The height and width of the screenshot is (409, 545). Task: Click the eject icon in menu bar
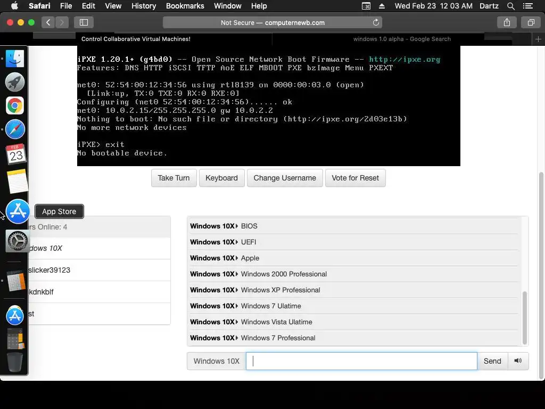click(382, 6)
